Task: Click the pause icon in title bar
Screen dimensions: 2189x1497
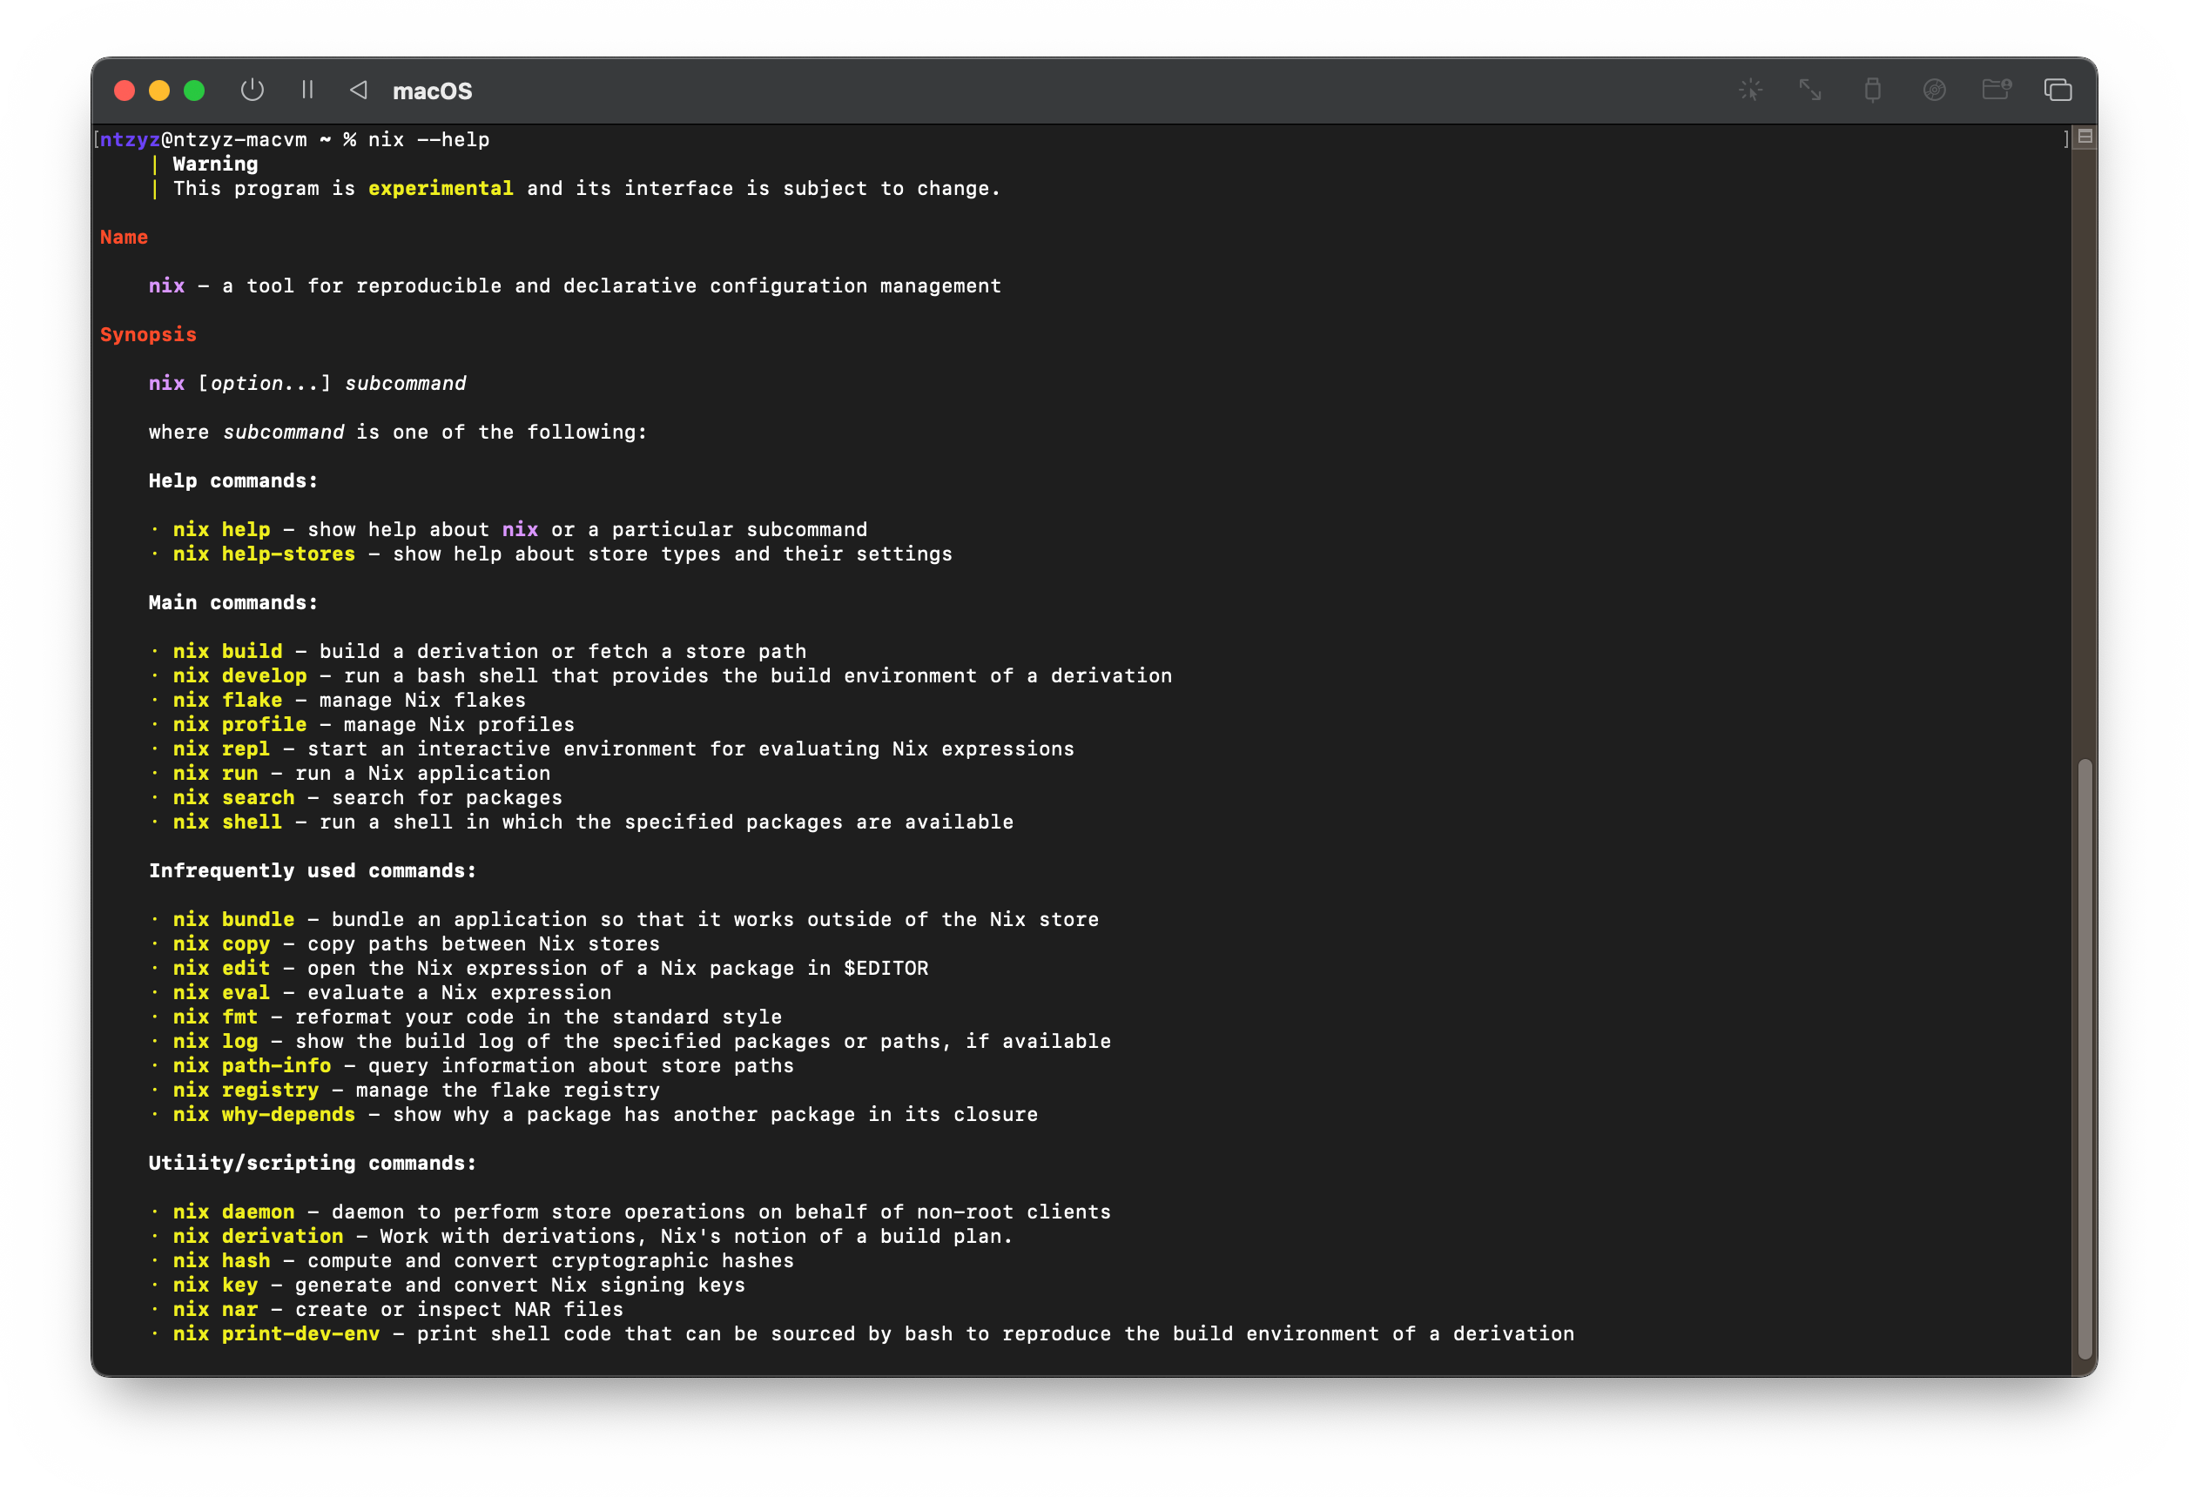Action: point(306,90)
